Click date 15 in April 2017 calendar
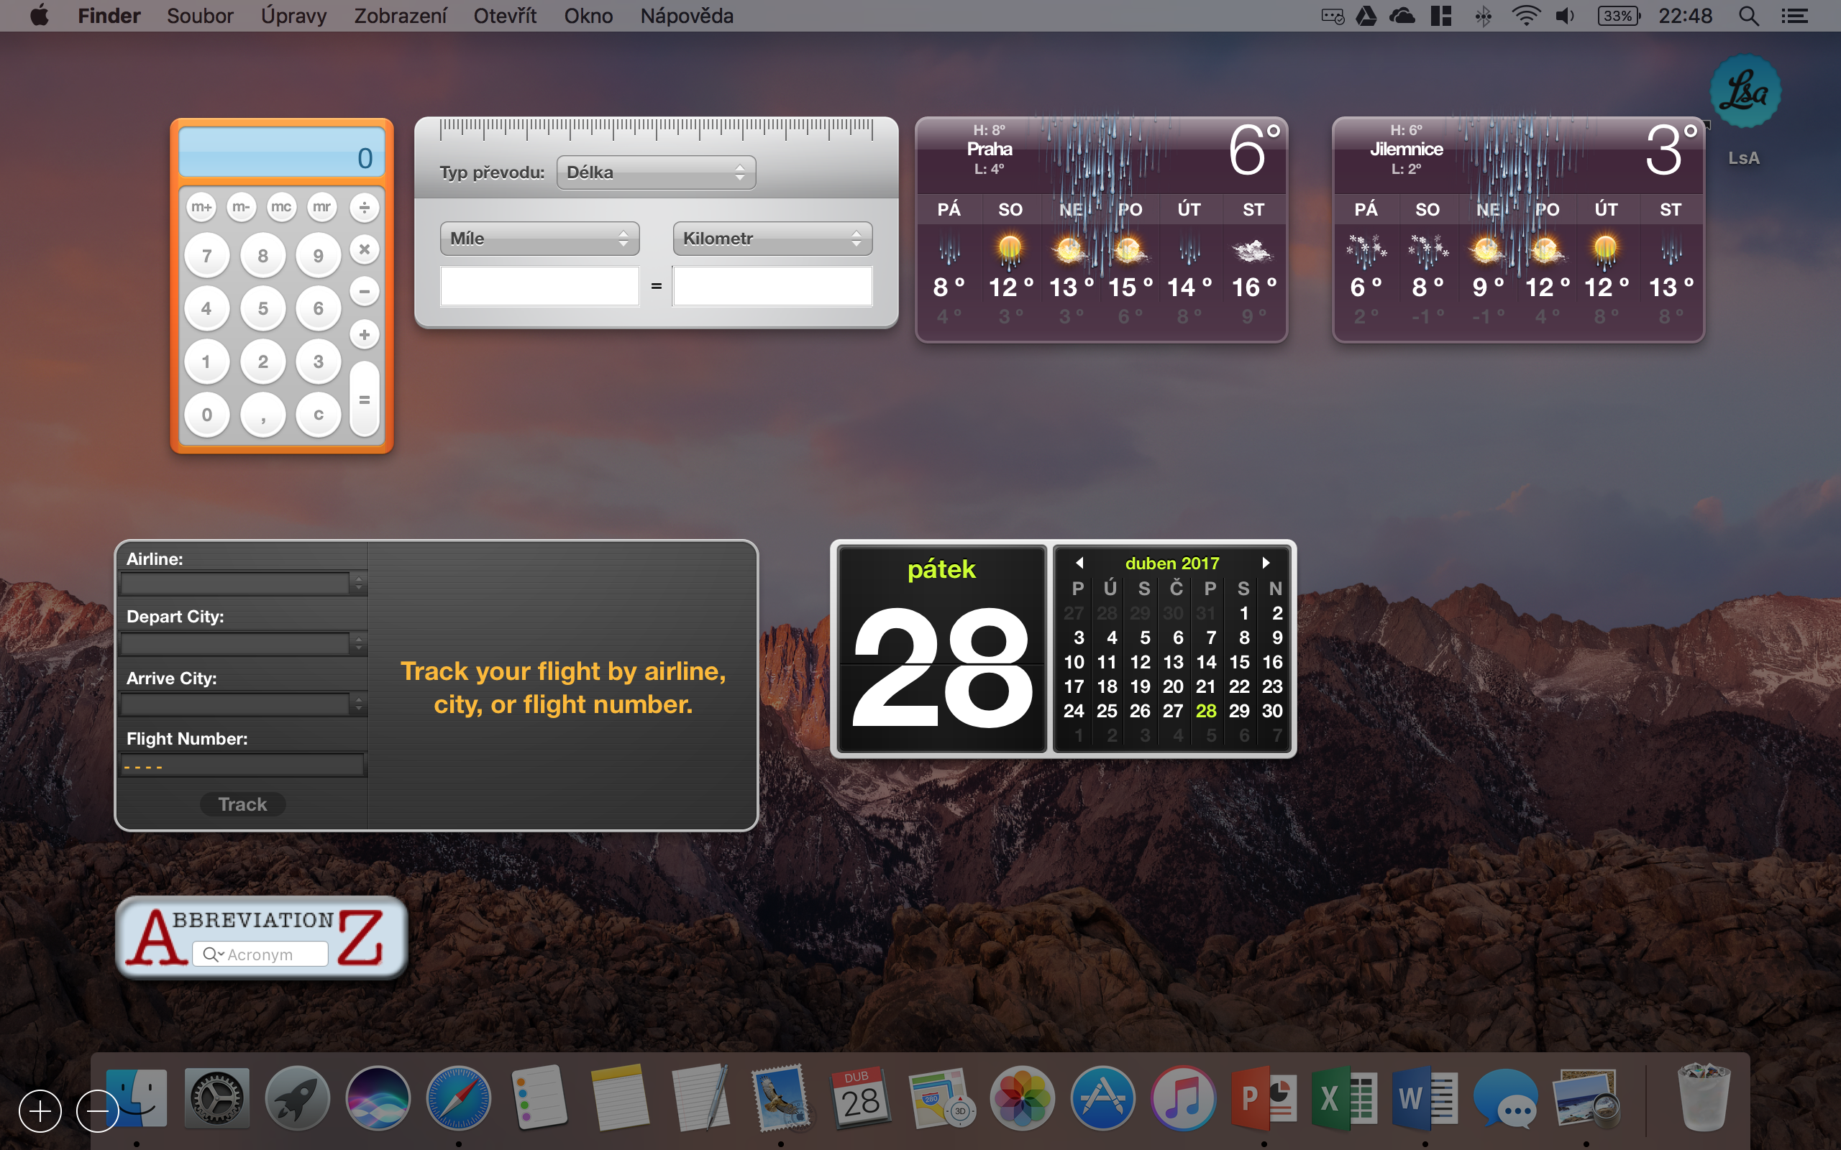The image size is (1841, 1150). (x=1238, y=663)
